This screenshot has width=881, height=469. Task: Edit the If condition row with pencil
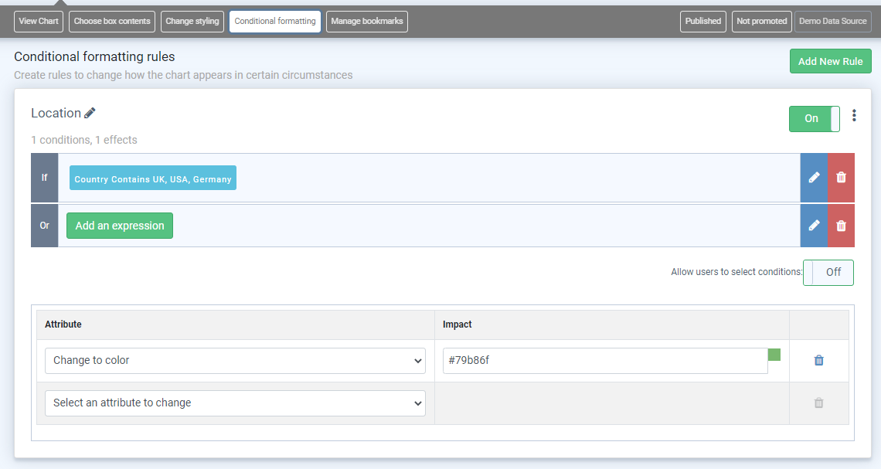[814, 178]
